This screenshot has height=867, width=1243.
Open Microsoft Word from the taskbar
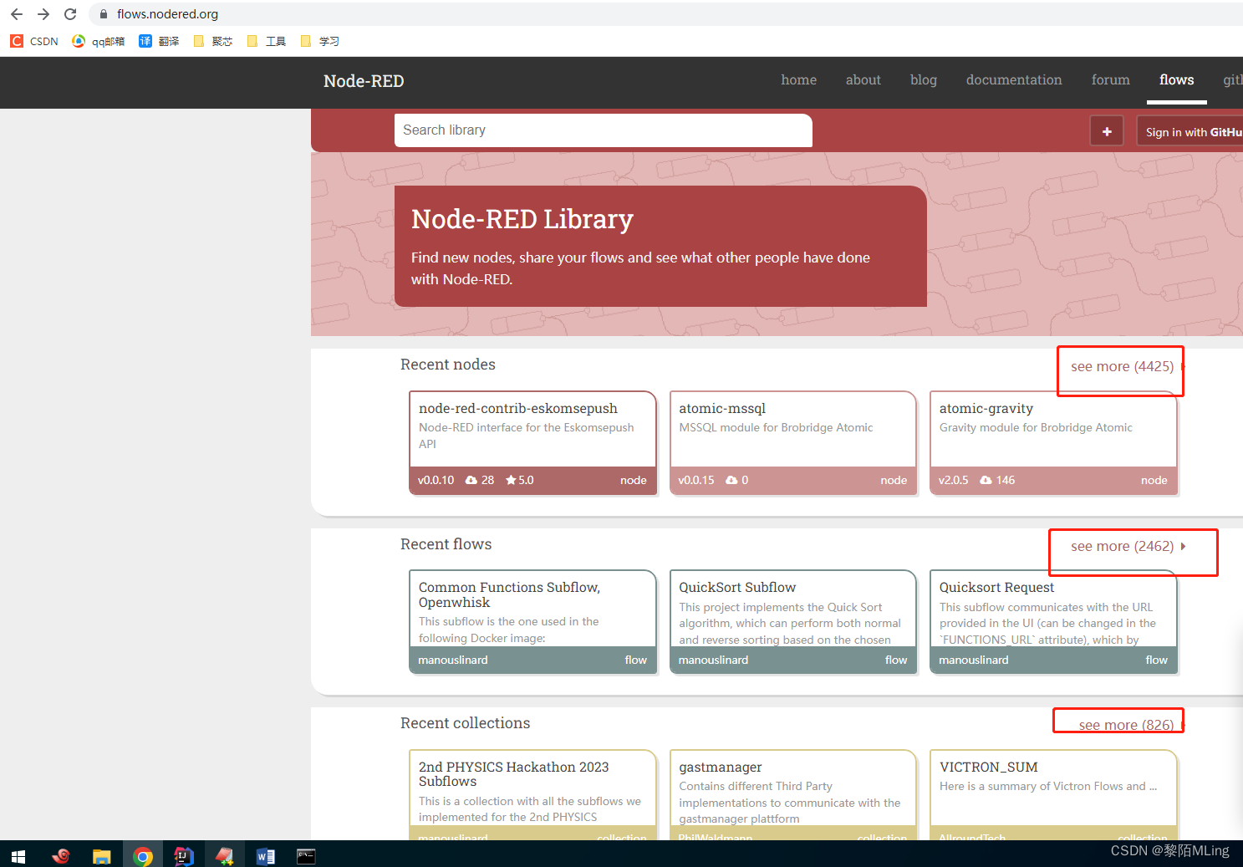click(x=265, y=854)
